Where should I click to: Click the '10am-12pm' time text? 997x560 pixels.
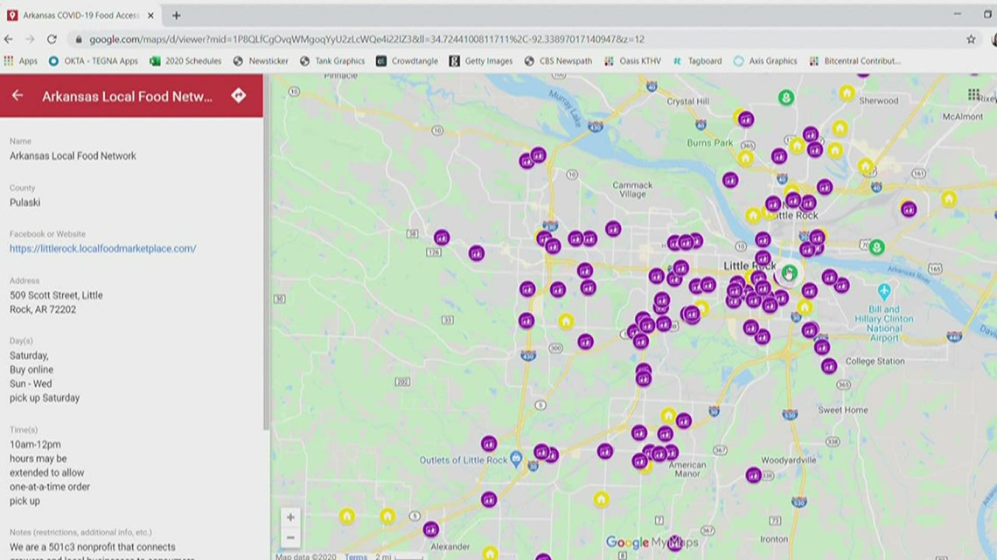35,445
